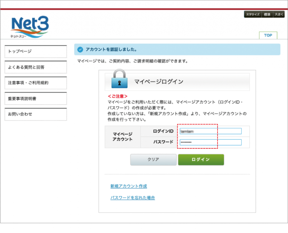The width and height of the screenshot is (288, 233).
Task: Select 大きく text size
Action: click(x=279, y=14)
